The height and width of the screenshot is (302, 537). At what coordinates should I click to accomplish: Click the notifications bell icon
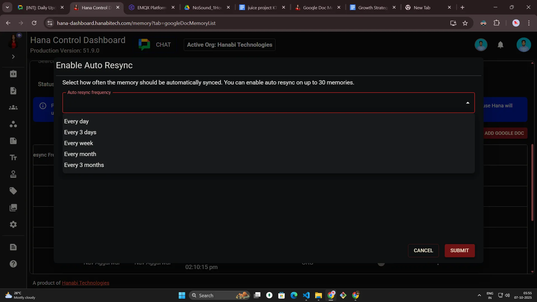(500, 45)
